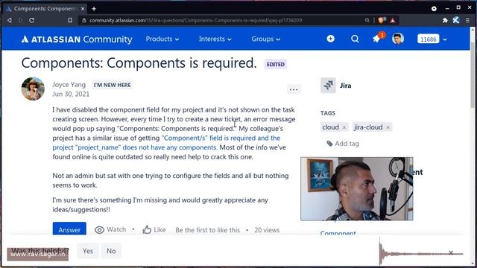
Task: Toggle Watch on this question
Action: coord(110,230)
